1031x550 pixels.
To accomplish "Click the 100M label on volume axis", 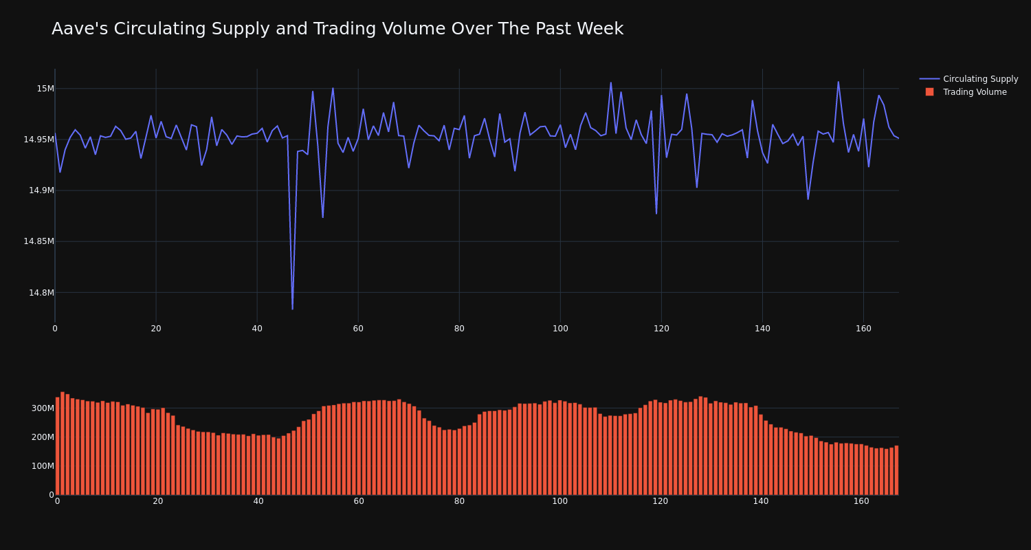I will coord(42,466).
